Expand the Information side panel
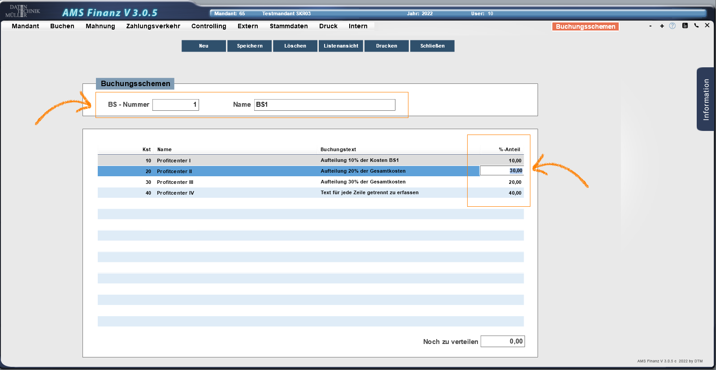This screenshot has width=716, height=370. tap(706, 99)
